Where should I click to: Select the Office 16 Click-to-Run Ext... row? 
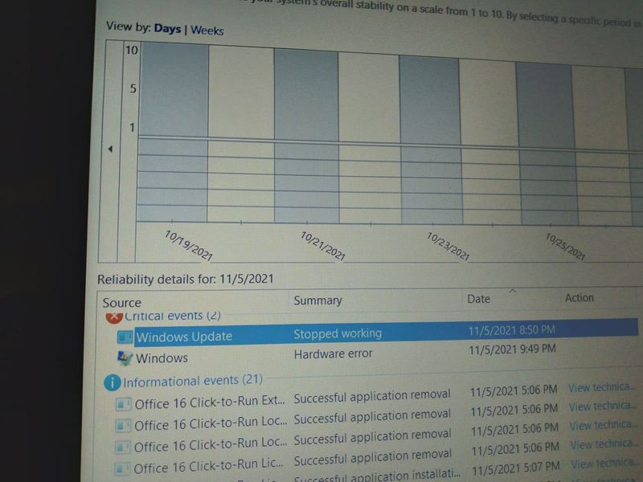375,397
